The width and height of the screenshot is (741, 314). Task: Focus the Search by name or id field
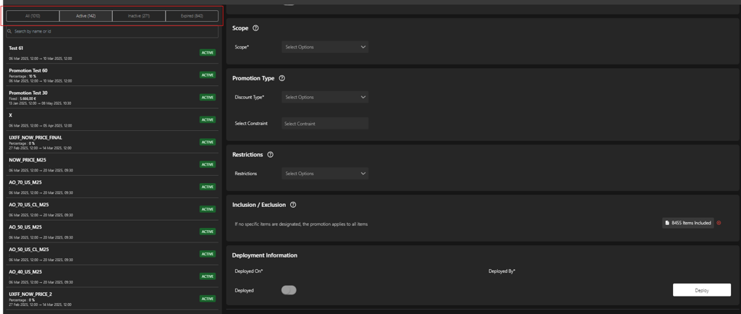[112, 32]
